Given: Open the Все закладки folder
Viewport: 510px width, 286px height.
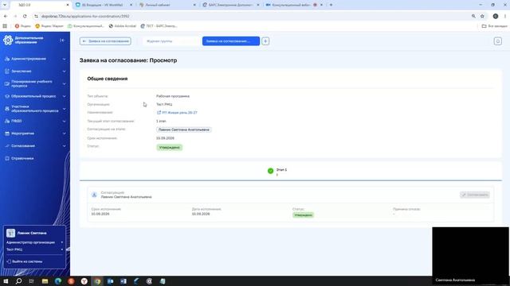Looking at the screenshot, I should point(494,26).
